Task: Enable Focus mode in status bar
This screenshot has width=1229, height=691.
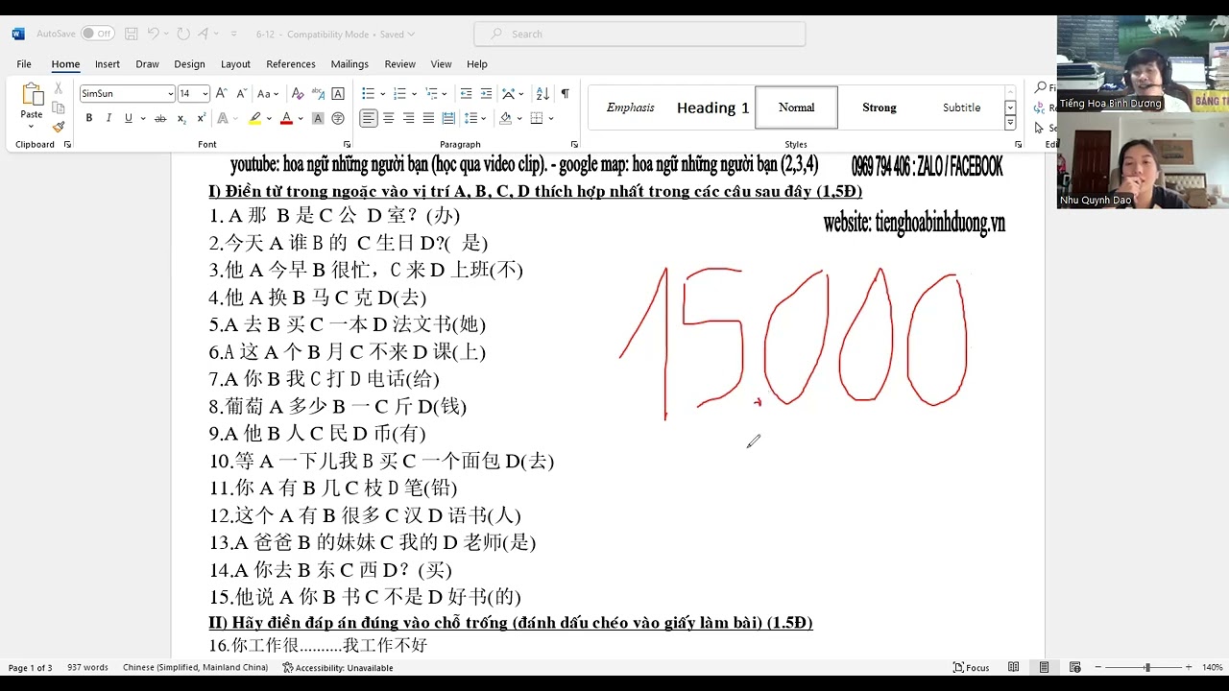Action: pyautogui.click(x=971, y=667)
